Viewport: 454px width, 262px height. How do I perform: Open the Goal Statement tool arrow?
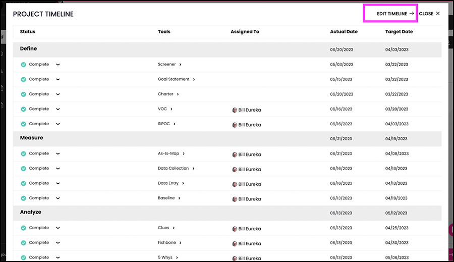(194, 79)
